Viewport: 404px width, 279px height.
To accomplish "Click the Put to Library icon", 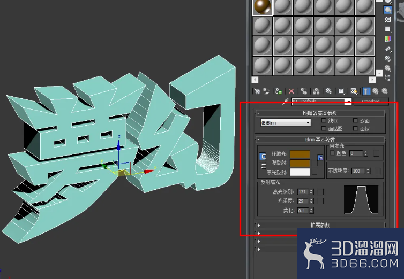I will pos(328,91).
